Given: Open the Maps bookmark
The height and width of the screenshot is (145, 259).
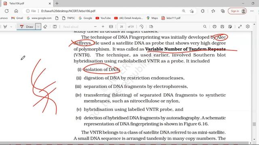Looking at the screenshot, I should 152,18.
